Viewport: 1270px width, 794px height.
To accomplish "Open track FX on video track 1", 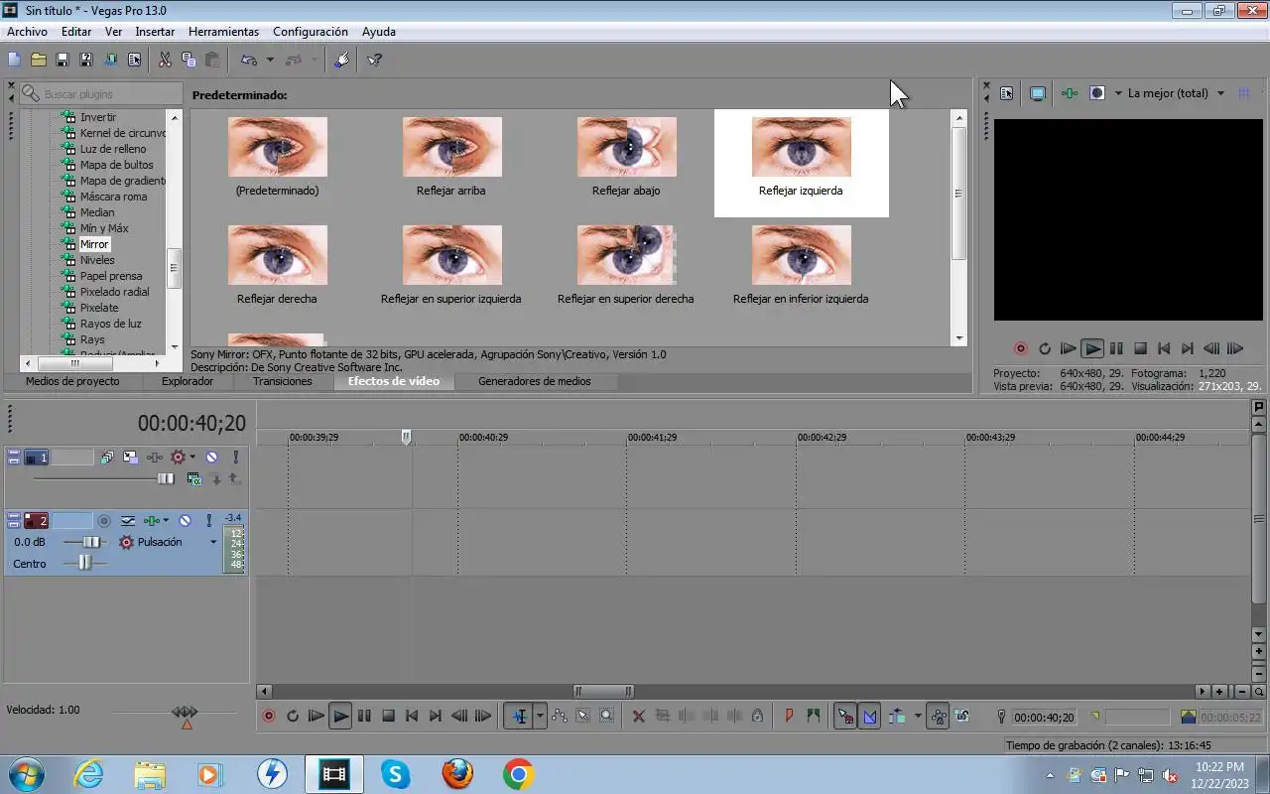I will [155, 458].
